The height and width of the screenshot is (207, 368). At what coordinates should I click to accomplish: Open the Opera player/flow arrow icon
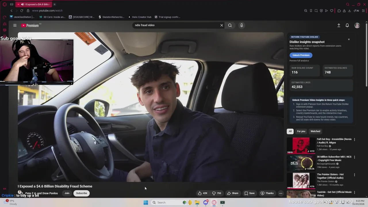click(x=326, y=11)
